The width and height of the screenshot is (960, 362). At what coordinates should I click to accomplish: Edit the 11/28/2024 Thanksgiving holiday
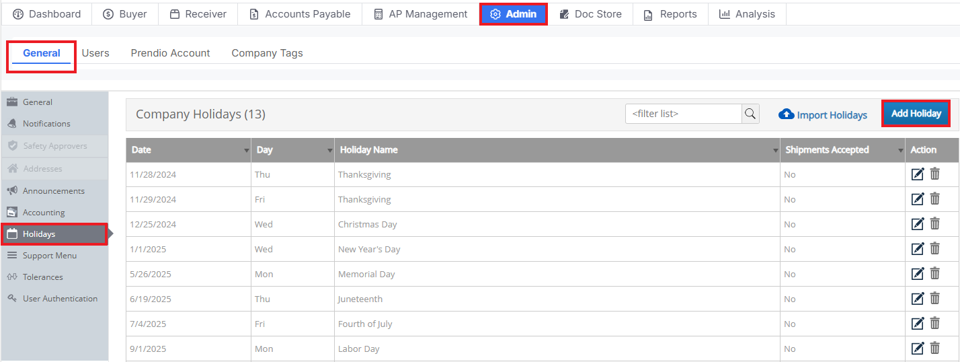[x=918, y=174]
